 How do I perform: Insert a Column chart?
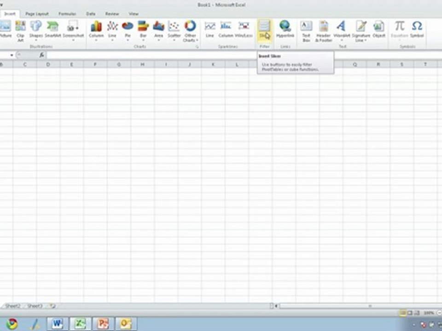(x=96, y=30)
